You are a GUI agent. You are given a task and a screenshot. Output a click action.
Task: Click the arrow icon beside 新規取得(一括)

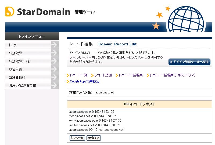(55, 61)
